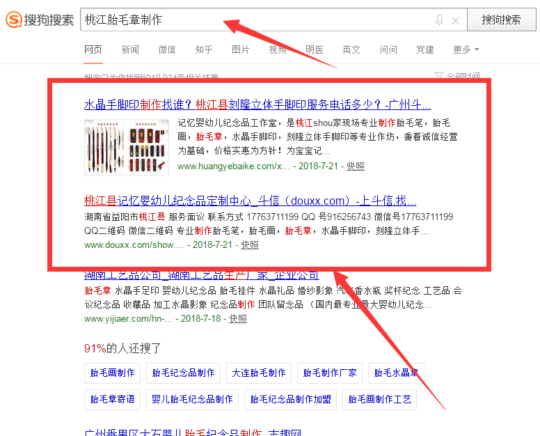Open 快照 for douxx.com result

[249, 244]
